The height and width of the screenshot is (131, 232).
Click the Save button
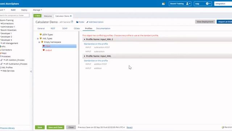[40, 127]
